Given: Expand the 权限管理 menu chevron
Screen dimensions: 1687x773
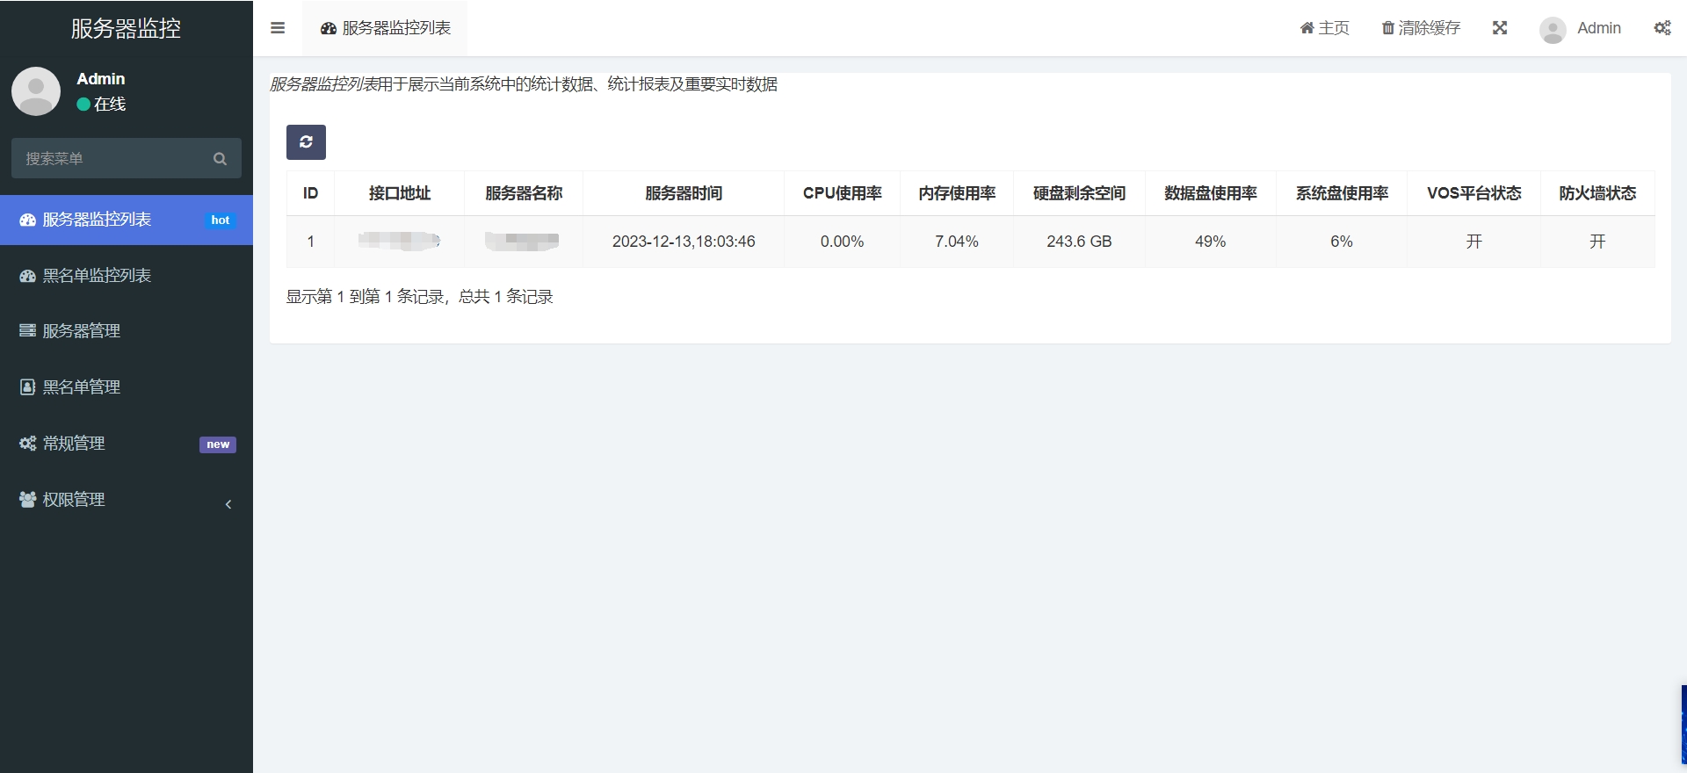Looking at the screenshot, I should click(228, 504).
